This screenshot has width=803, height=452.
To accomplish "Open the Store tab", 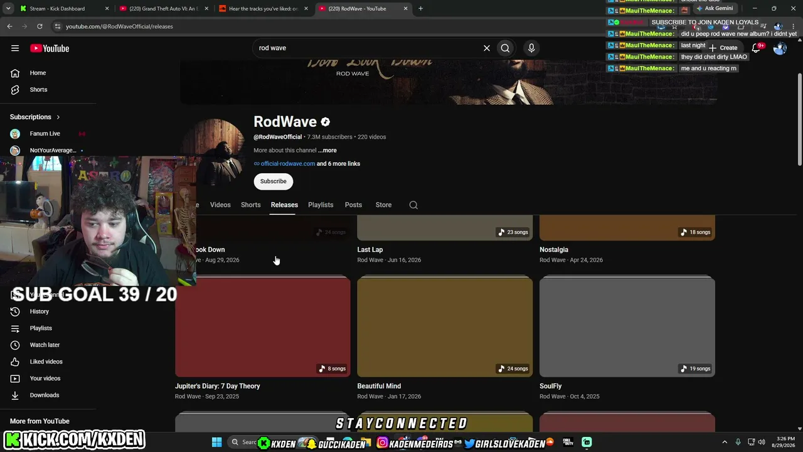I will (x=383, y=205).
